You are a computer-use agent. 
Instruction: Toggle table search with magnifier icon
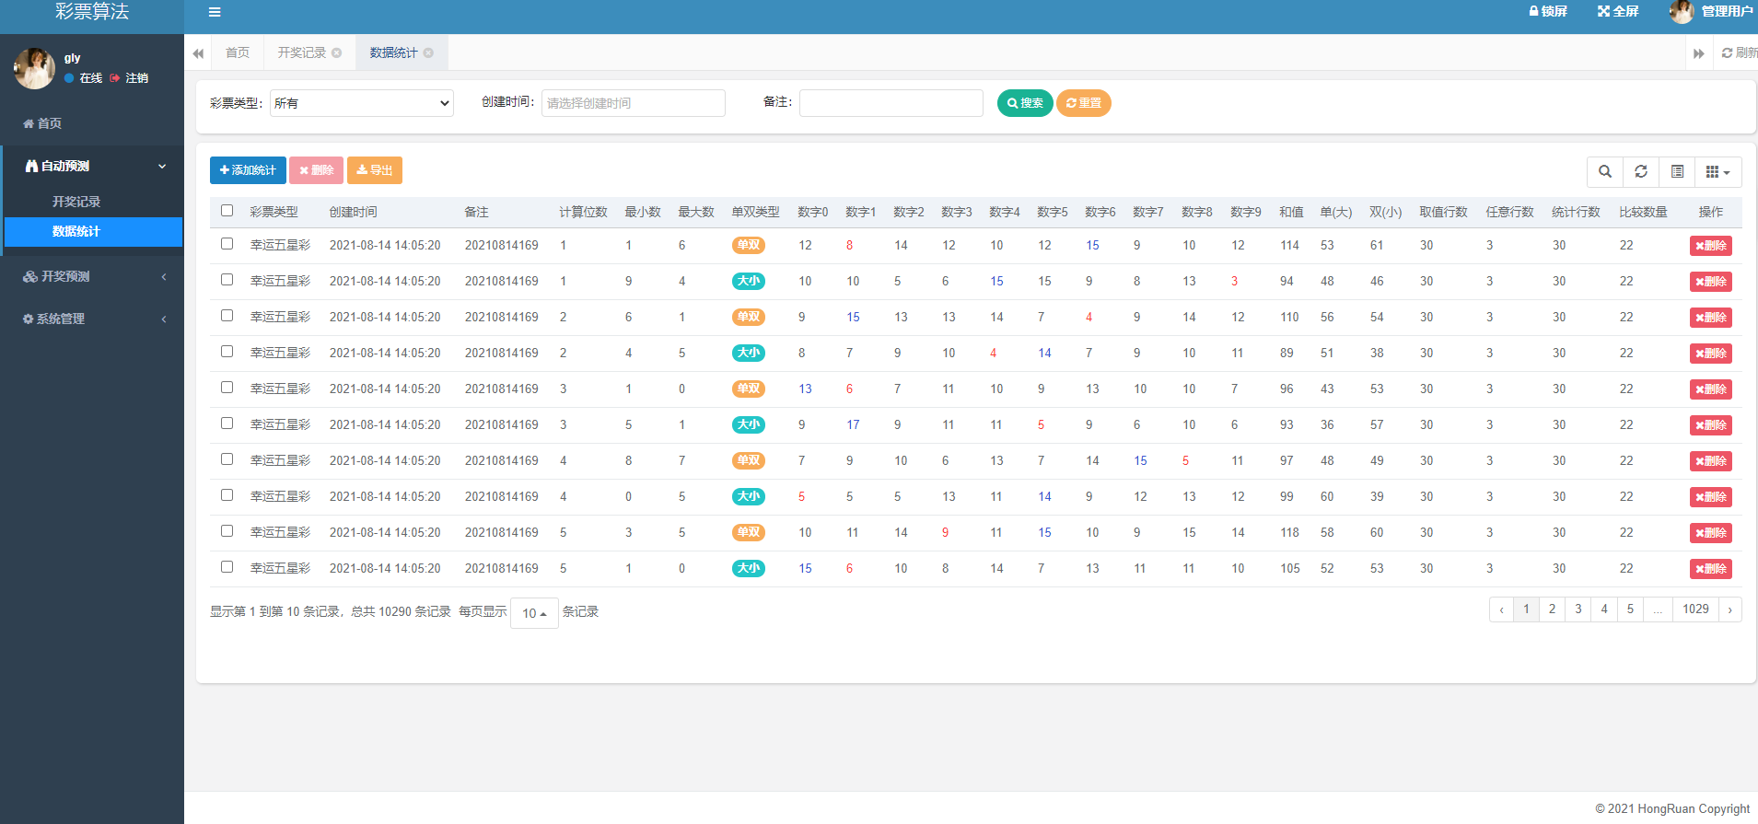pos(1605,172)
